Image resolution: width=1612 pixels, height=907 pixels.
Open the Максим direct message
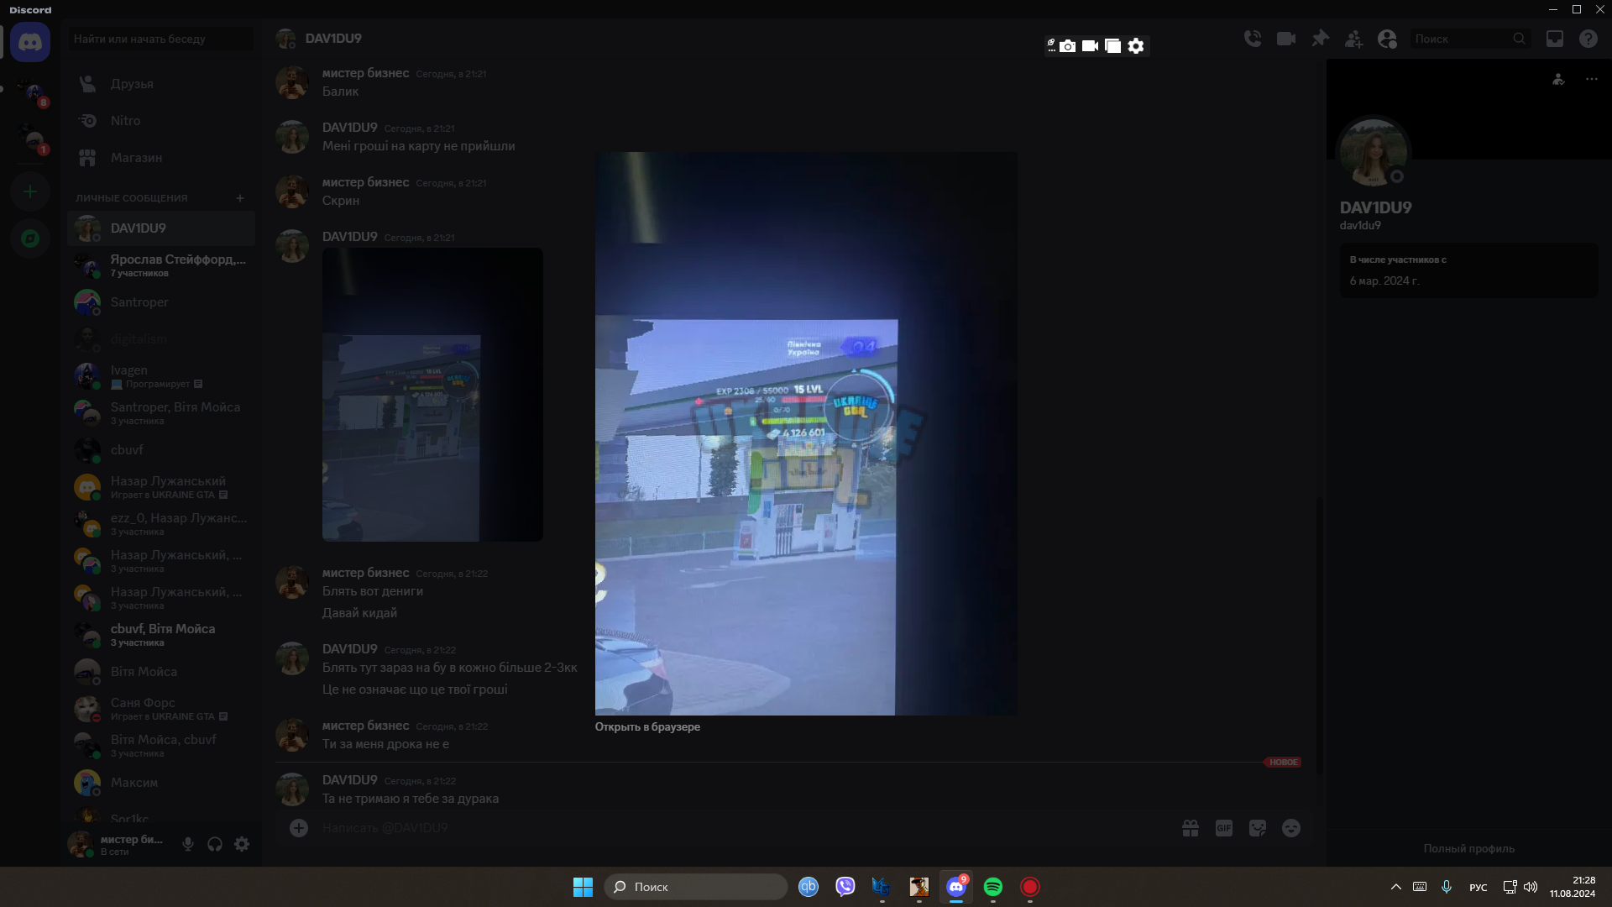pos(161,783)
